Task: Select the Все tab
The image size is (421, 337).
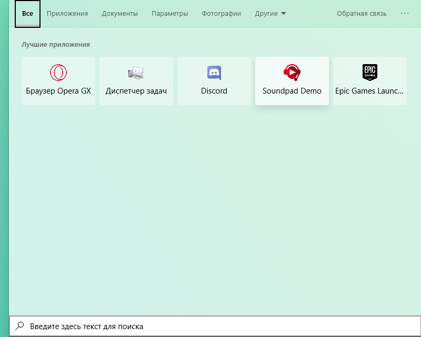Action: pyautogui.click(x=28, y=14)
